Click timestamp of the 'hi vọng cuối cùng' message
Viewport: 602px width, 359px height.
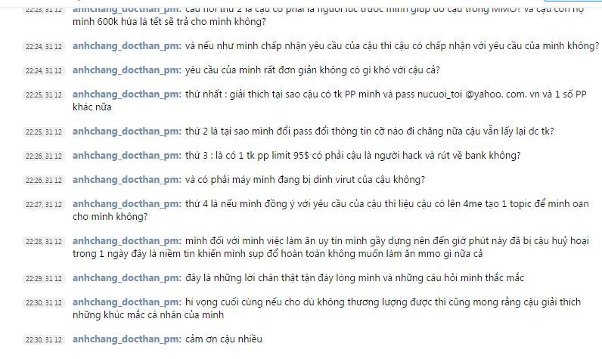(44, 303)
